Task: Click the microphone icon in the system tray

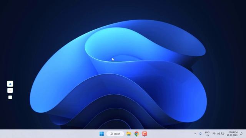Action: [x=200, y=134]
